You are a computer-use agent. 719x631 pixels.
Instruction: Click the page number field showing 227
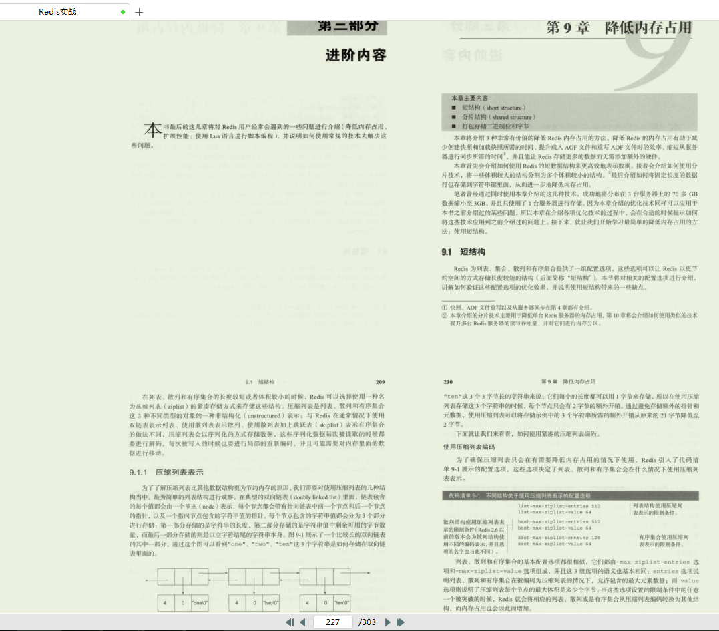click(333, 622)
